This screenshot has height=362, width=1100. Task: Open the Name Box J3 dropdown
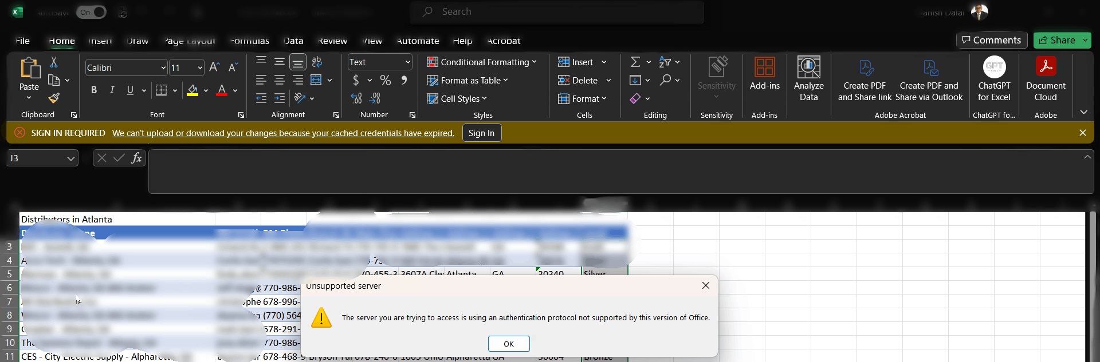[x=71, y=158]
